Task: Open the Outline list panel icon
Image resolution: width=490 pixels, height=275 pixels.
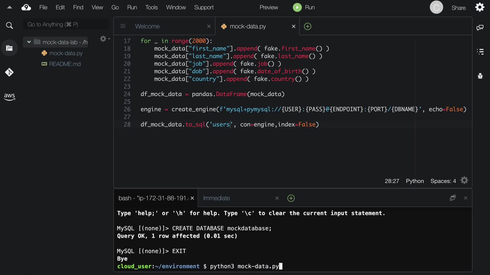Action: [x=480, y=52]
